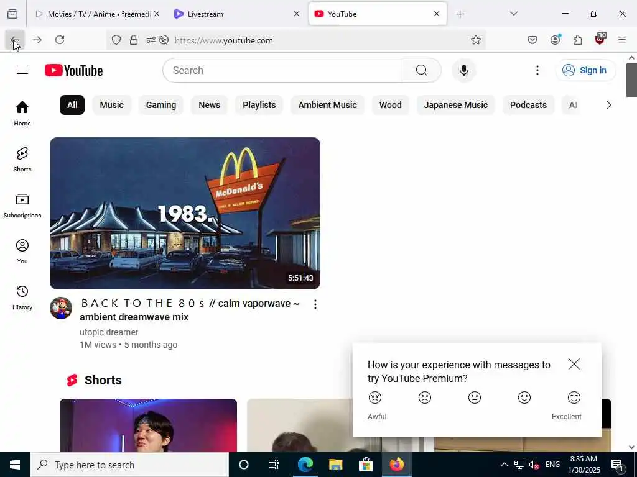The image size is (637, 477).
Task: Open the site permissions icon in address bar
Action: tap(151, 40)
